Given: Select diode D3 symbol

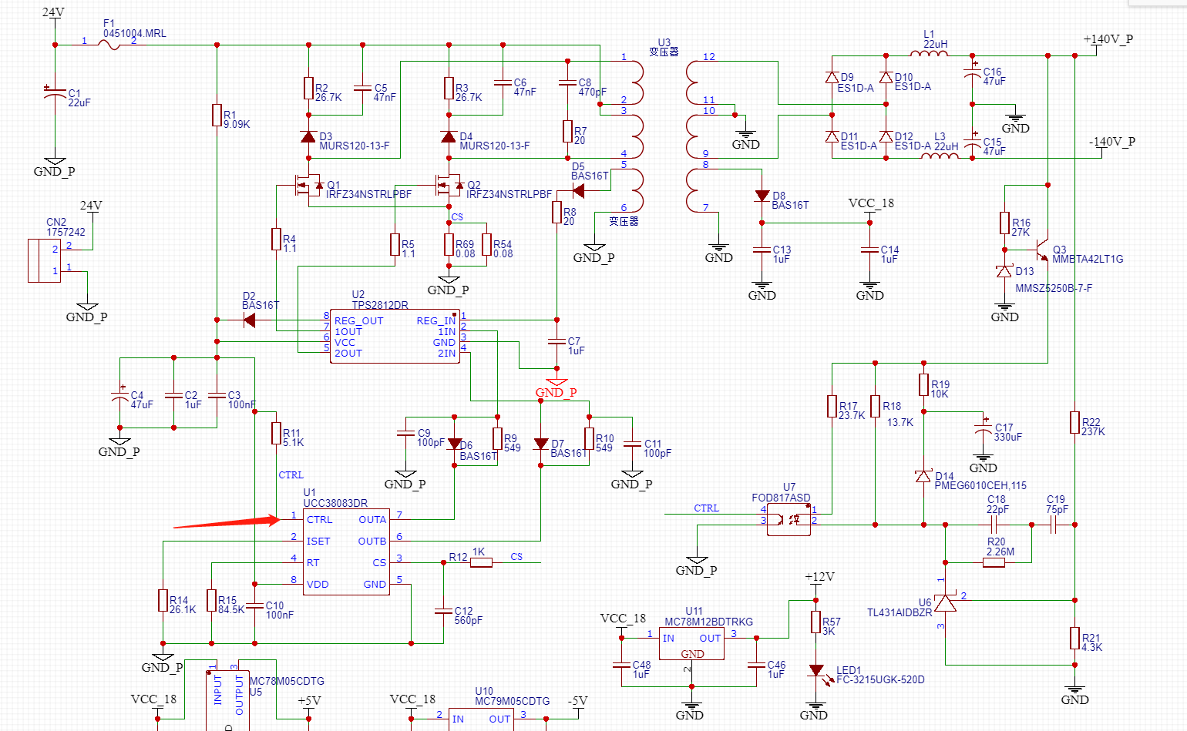Looking at the screenshot, I should (308, 137).
